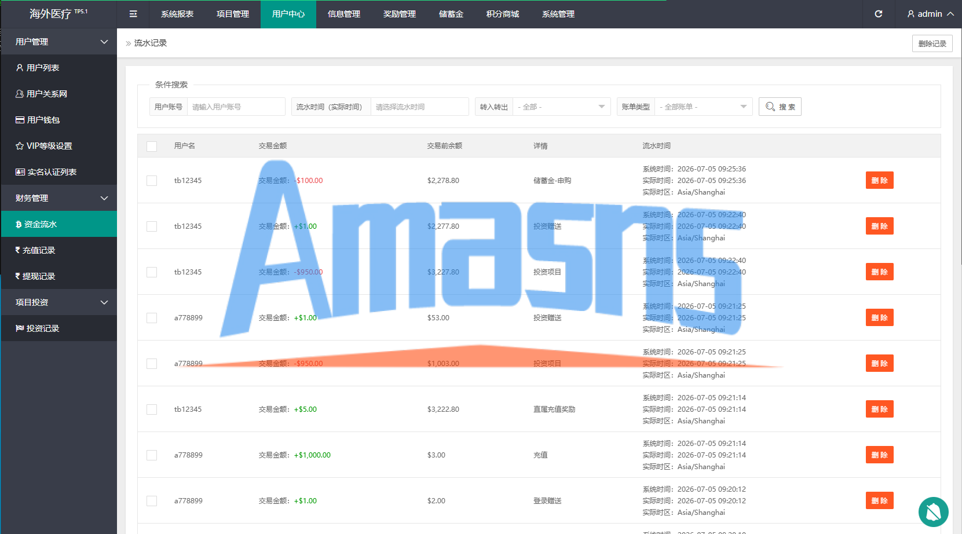The width and height of the screenshot is (962, 534).
Task: Select 资金流水 in the sidebar
Action: 58,224
